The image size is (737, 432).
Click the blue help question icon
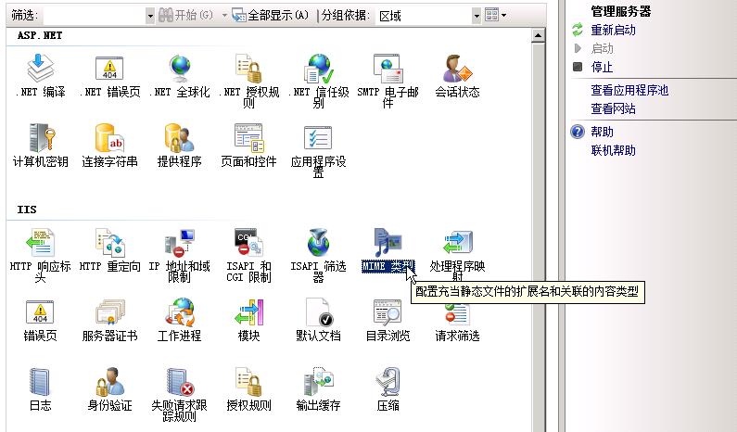[578, 132]
